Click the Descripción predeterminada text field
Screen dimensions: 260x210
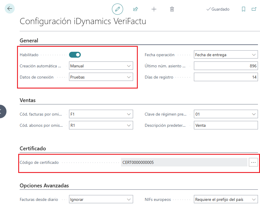226,125
